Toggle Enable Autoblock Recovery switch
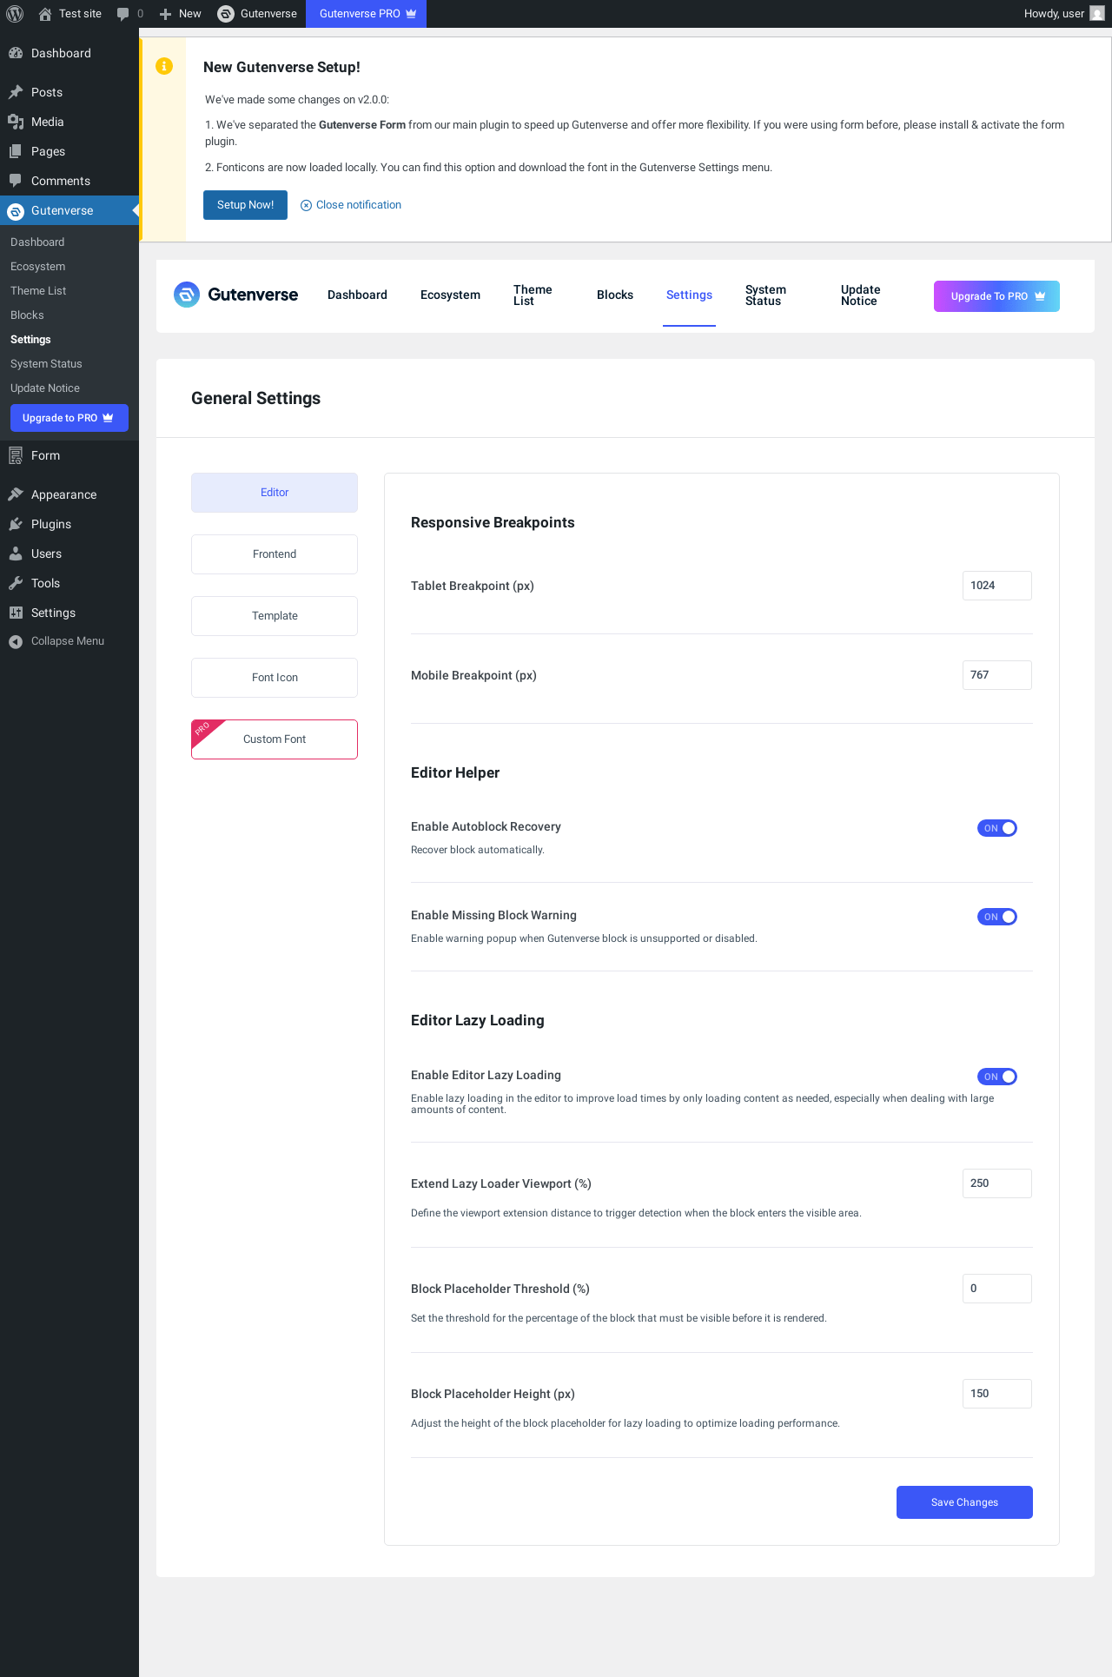 [997, 828]
